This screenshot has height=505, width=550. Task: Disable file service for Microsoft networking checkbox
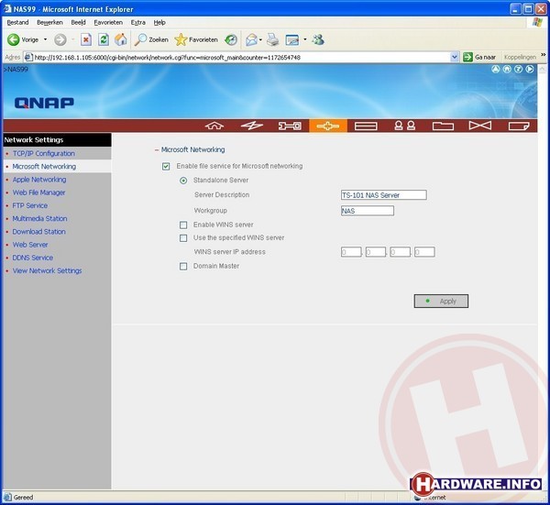coord(166,166)
